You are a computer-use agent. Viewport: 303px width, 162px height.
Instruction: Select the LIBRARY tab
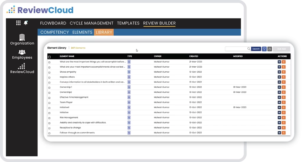coord(104,32)
